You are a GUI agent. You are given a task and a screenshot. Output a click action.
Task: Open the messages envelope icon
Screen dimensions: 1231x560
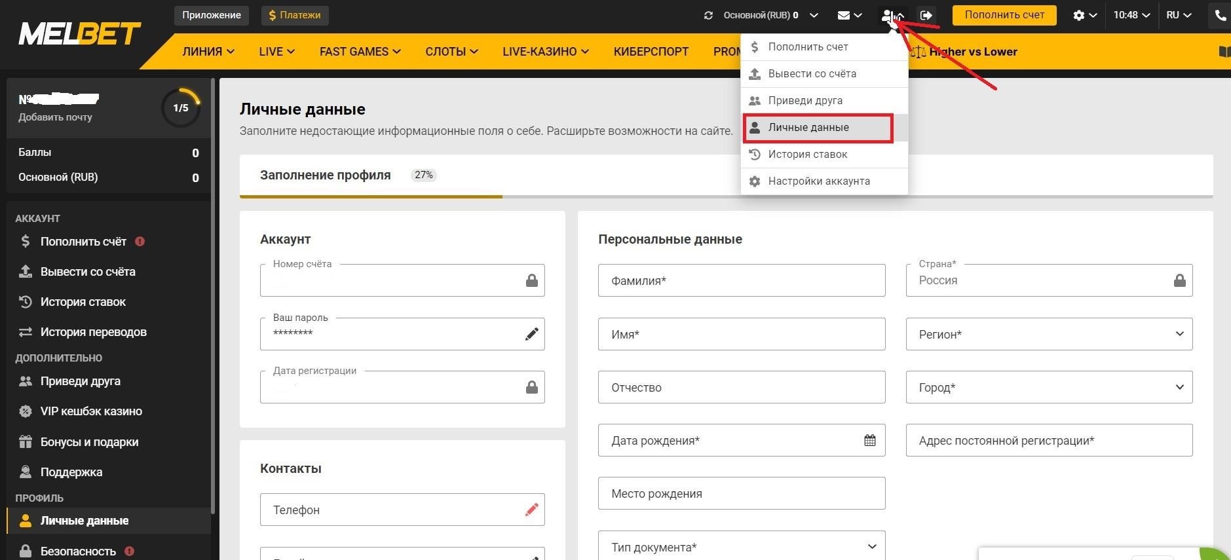pos(844,15)
